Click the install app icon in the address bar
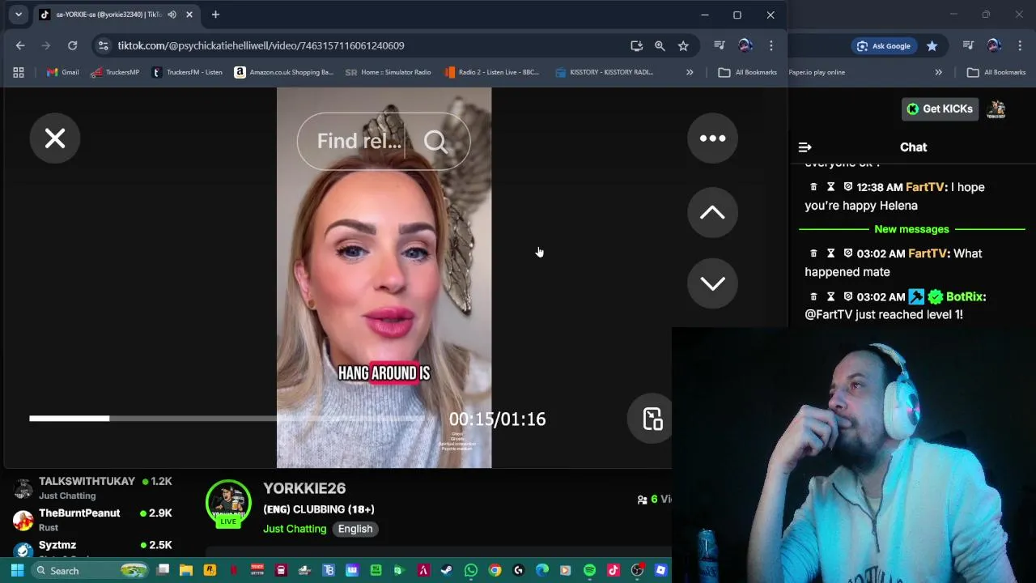The image size is (1036, 583). click(636, 45)
